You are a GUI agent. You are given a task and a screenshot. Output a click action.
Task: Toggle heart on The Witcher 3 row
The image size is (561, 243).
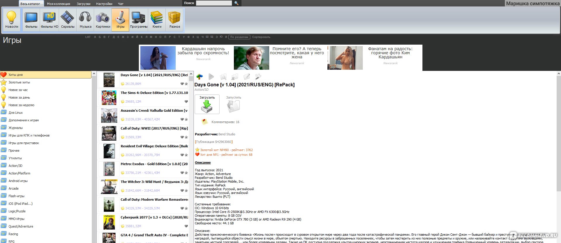(x=182, y=190)
